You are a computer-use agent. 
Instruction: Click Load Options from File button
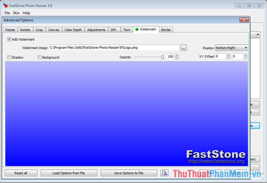pos(69,173)
